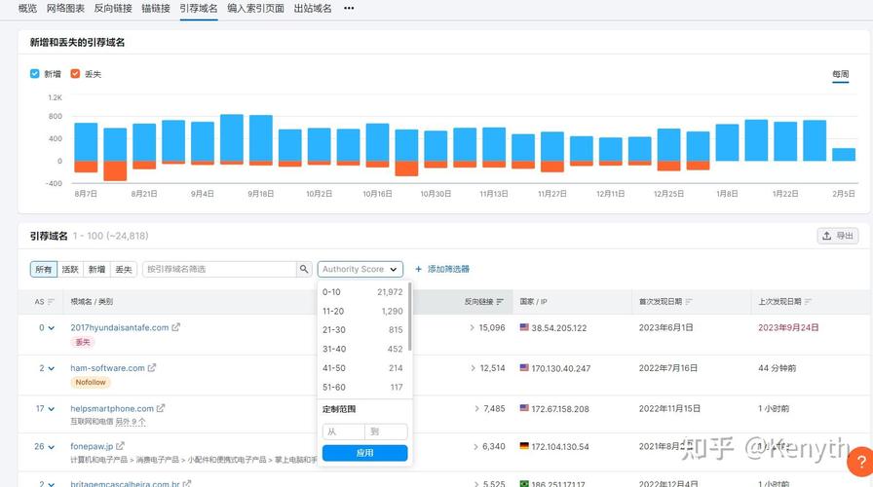Show 另外 9 个 categories for helpsmartphone.com
Image resolution: width=873 pixels, height=487 pixels.
[131, 422]
